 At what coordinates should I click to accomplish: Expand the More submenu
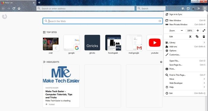(185, 79)
